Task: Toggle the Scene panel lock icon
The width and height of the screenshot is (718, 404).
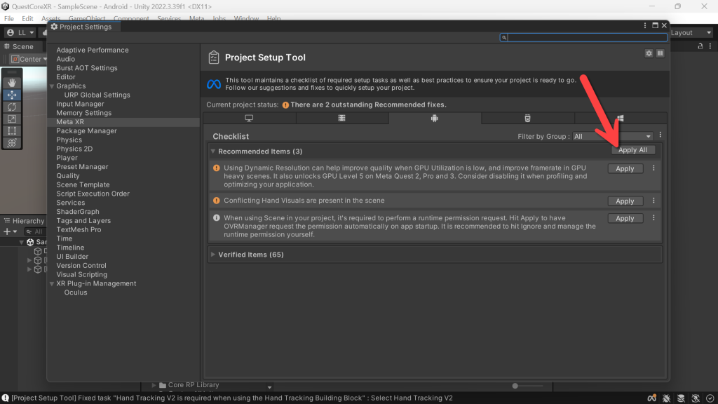Action: (x=700, y=46)
